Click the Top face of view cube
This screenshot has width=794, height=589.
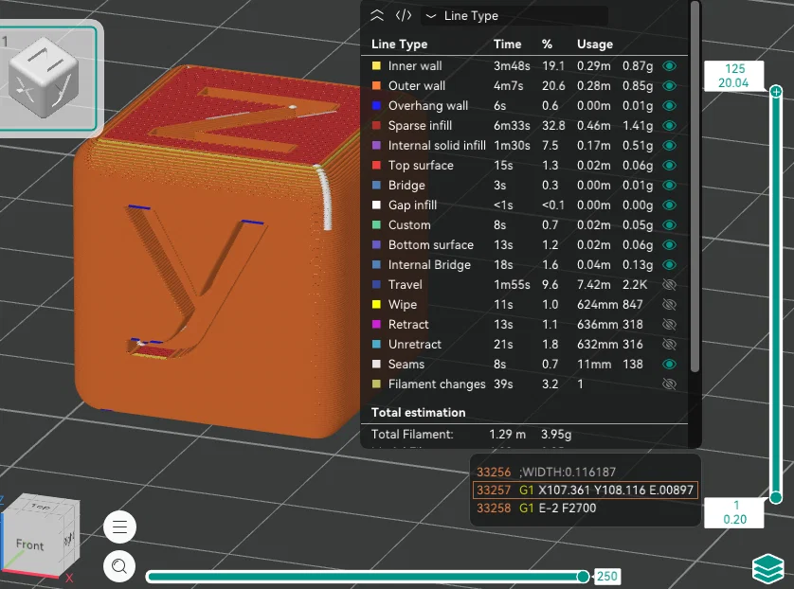click(x=41, y=506)
